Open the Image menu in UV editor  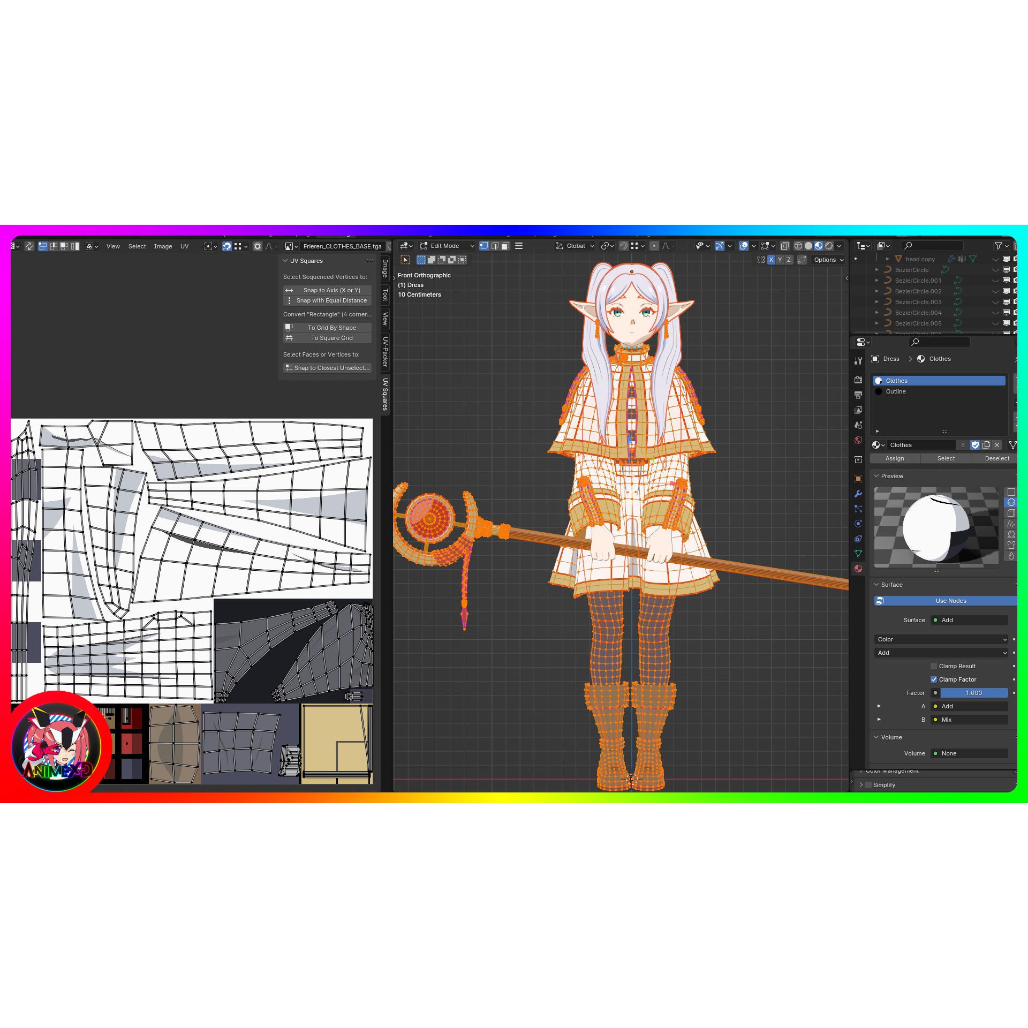click(163, 246)
